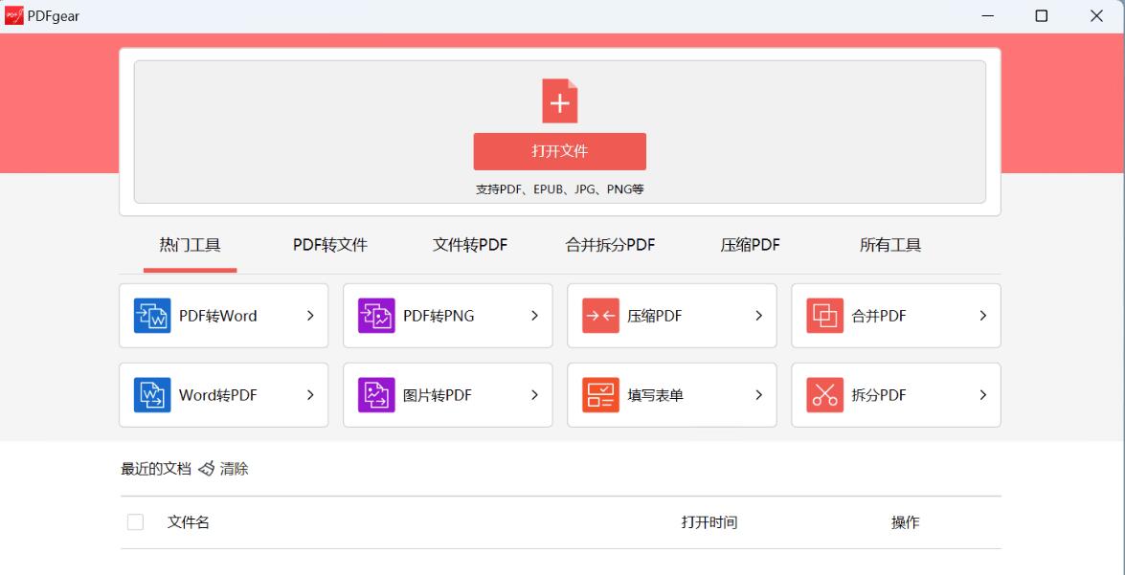Image resolution: width=1125 pixels, height=575 pixels.
Task: Open the PDF转Word tool label
Action: pos(218,316)
